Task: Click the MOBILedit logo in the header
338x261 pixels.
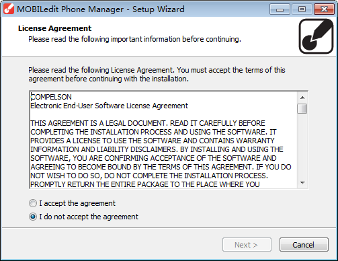Action: (316, 36)
